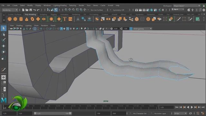This screenshot has width=206, height=116.
Task: Open the Sign In dropdown
Action: click(178, 9)
